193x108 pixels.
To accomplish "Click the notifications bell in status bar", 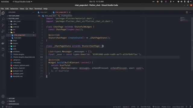I will click(x=190, y=107).
